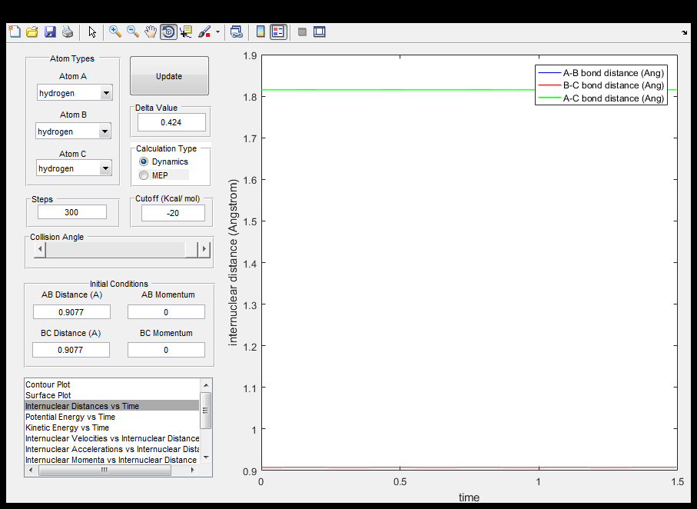Screen dimensions: 697x509
Task: Click plot list scroll down arrow
Action: (206, 457)
